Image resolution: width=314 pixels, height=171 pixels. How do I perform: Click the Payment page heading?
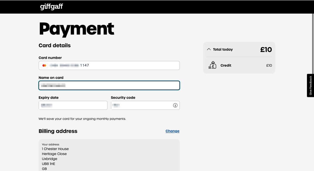tap(77, 29)
